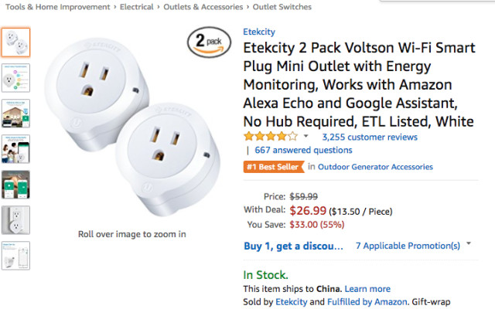Click the 2 pack badge icon
495x309 pixels.
coord(206,44)
